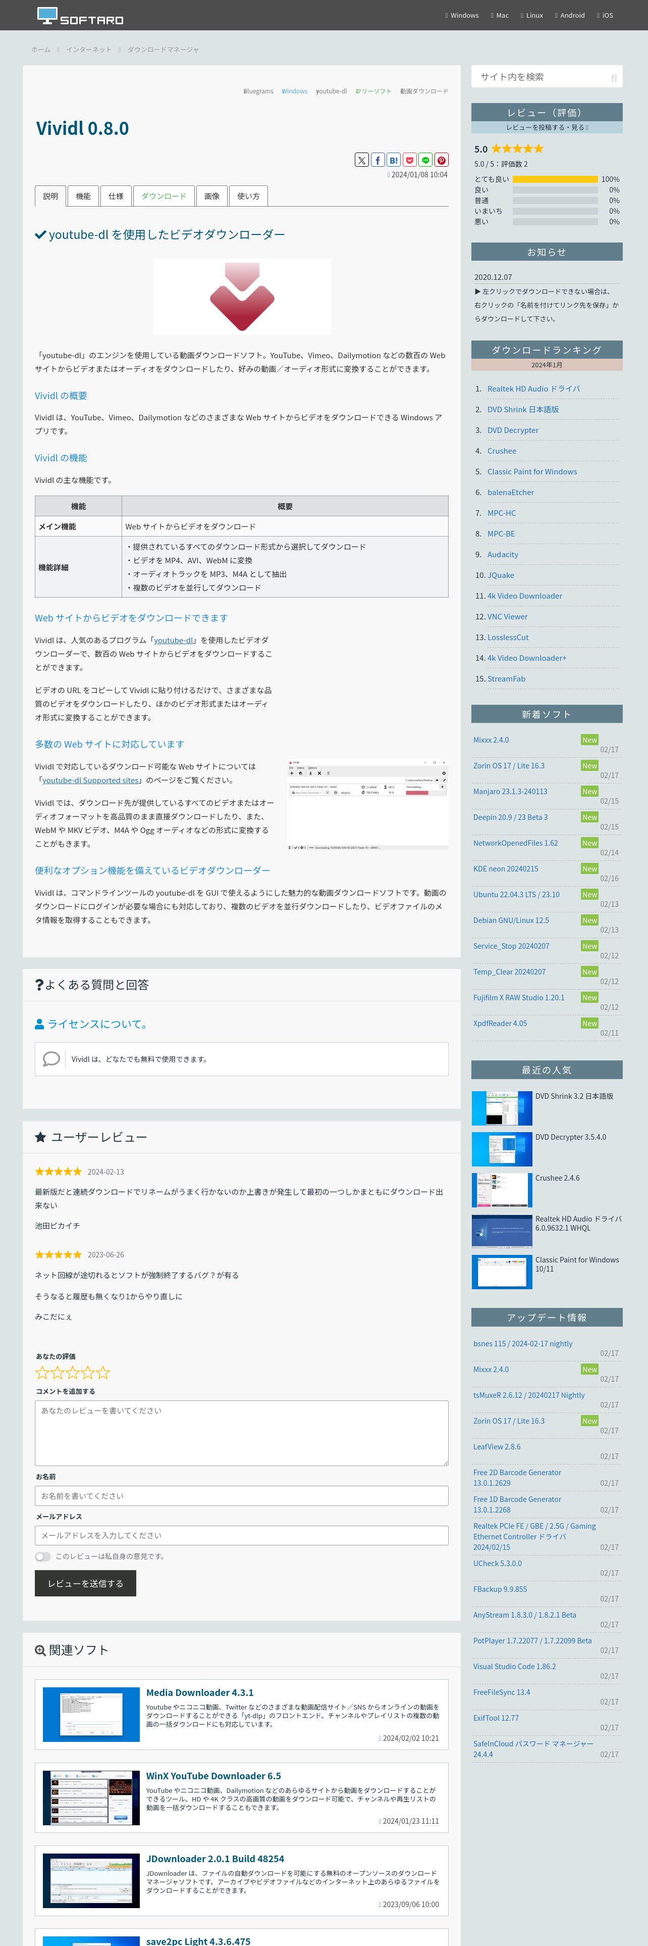Open Audacity in download ranking
The image size is (648, 1946).
tap(503, 555)
